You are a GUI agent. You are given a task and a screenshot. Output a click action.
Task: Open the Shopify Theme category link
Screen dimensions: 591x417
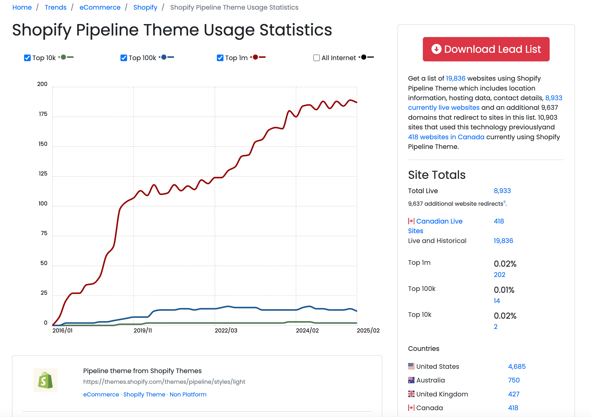[144, 394]
